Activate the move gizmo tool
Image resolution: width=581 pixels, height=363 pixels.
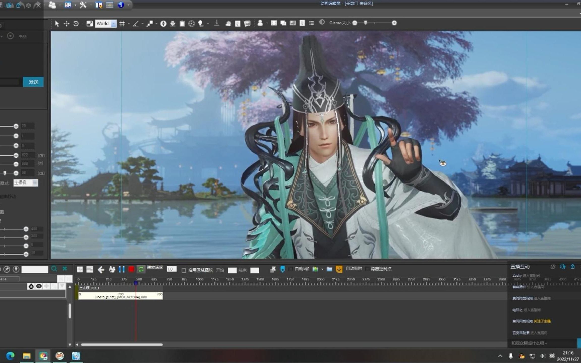click(66, 24)
